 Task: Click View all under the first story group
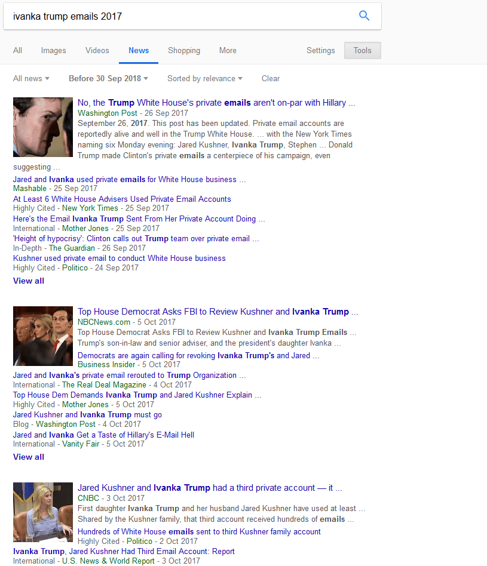click(29, 281)
